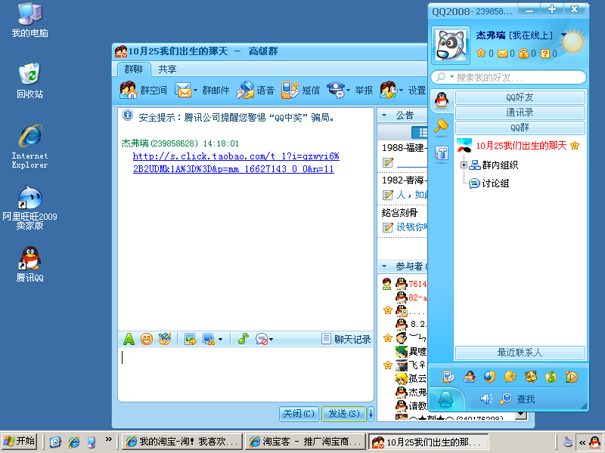This screenshot has height=453, width=605.
Task: Collapse the 公告 announcement section
Action: point(384,116)
